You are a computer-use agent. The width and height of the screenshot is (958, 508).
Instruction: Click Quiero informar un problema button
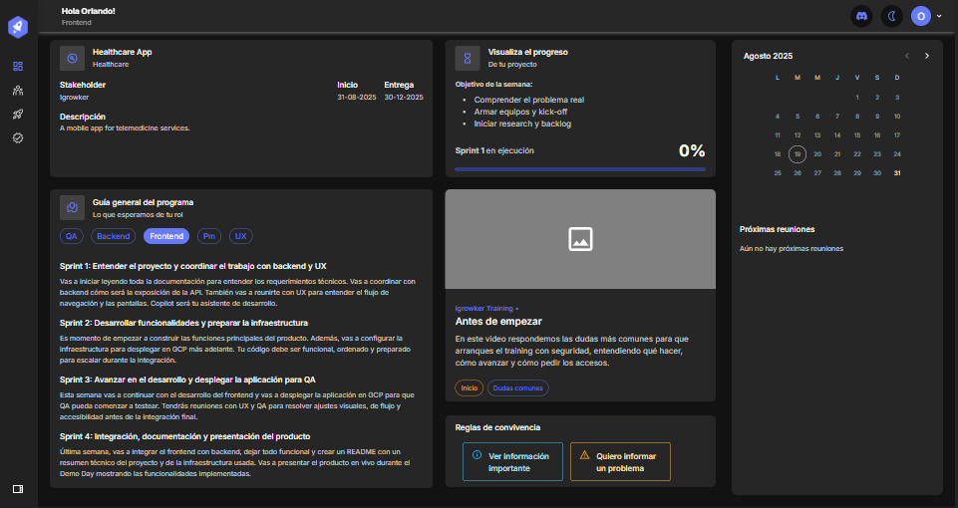(620, 462)
